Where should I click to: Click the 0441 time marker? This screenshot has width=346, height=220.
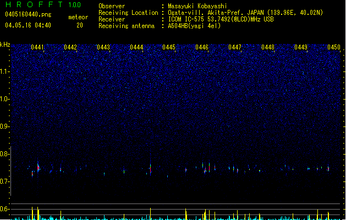point(37,47)
